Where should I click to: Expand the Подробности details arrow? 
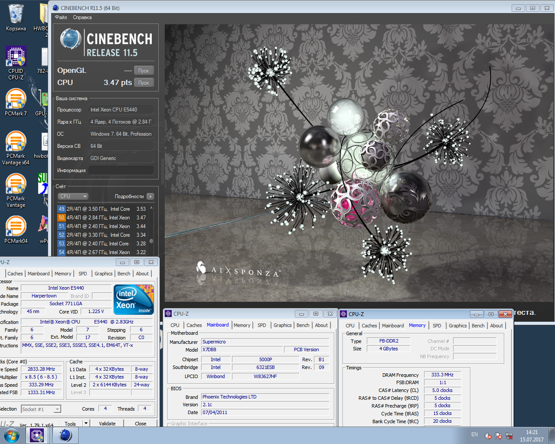click(150, 196)
